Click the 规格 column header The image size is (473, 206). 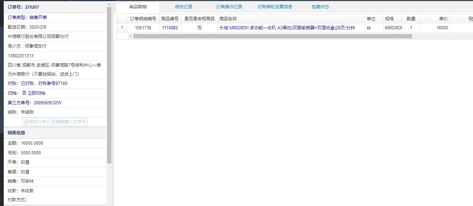(393, 19)
